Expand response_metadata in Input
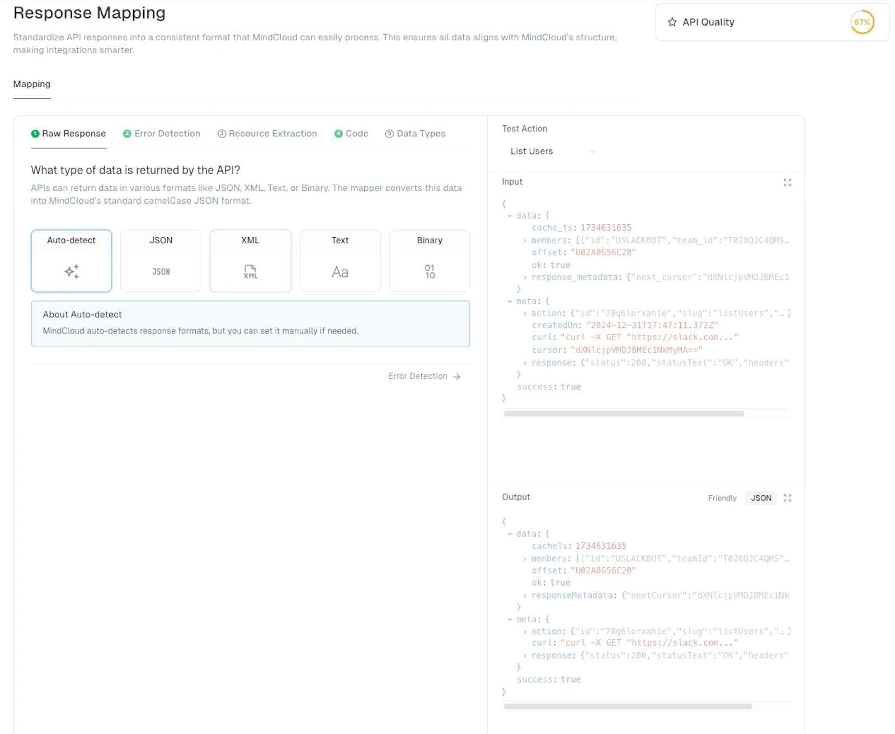Image resolution: width=895 pixels, height=734 pixels. click(525, 277)
